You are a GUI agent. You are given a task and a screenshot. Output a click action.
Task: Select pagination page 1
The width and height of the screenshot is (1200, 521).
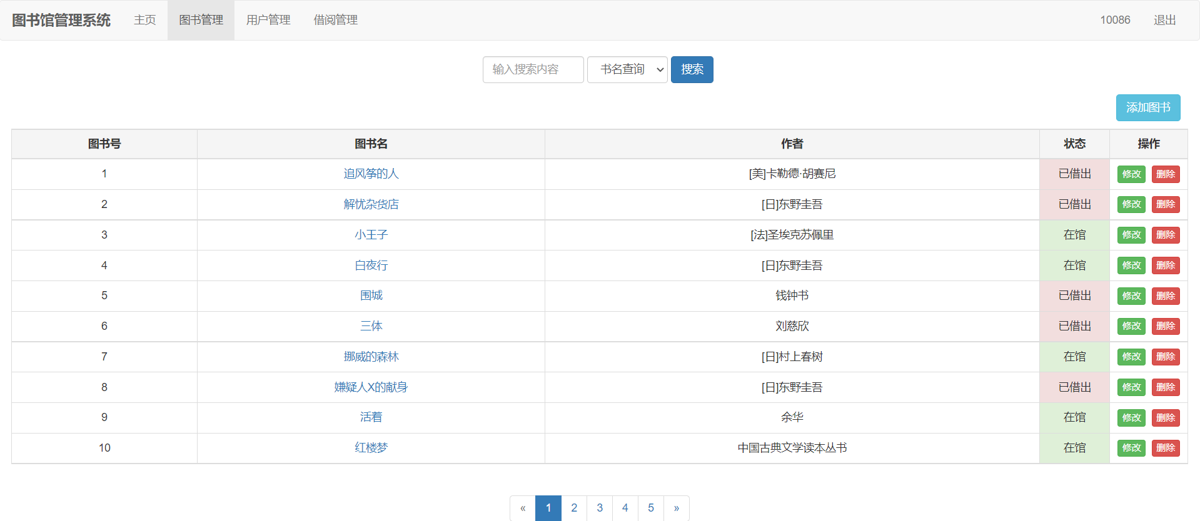tap(548, 508)
